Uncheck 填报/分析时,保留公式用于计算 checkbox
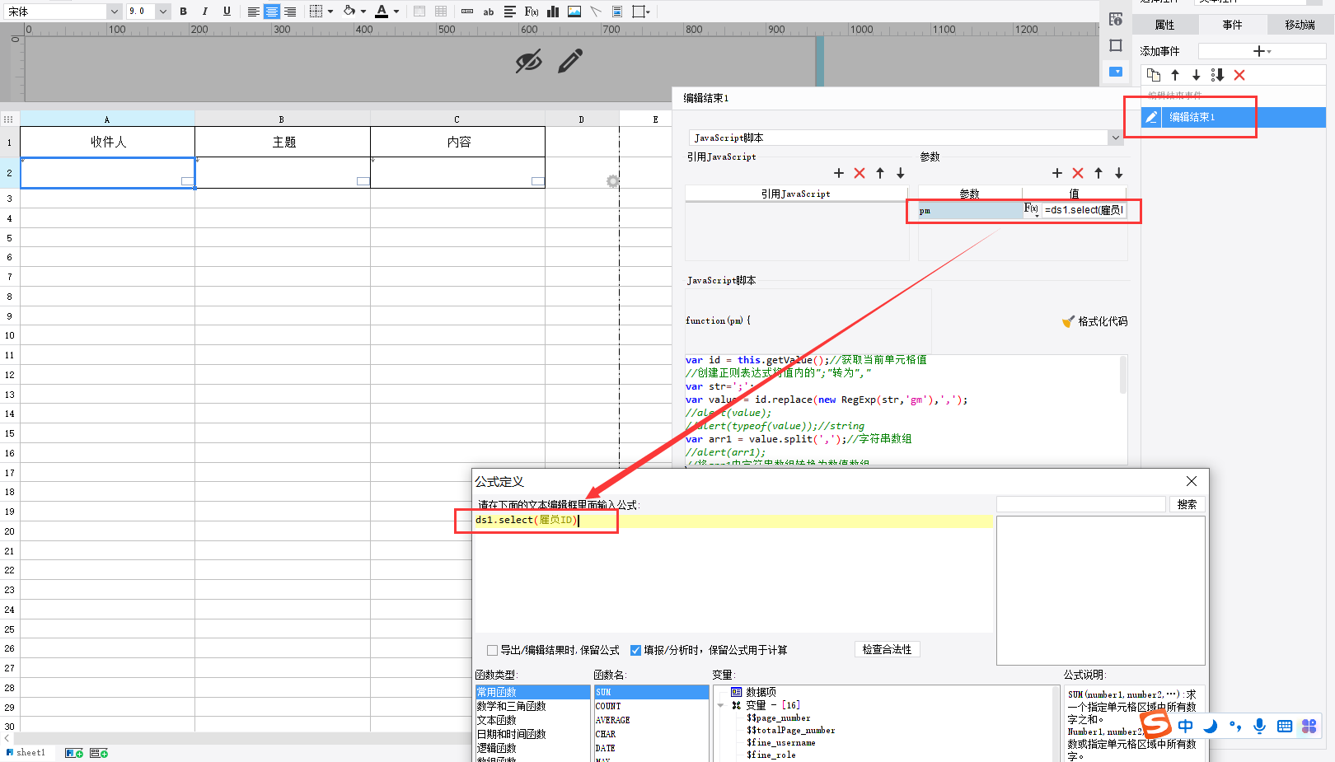The image size is (1335, 762). click(x=635, y=650)
